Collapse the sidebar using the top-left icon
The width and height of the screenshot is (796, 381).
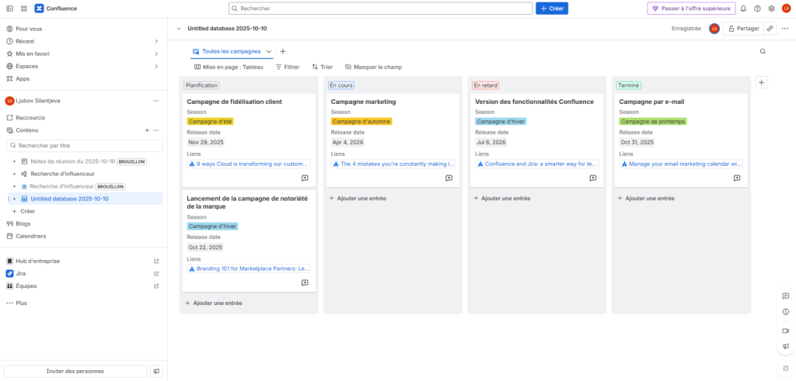[x=9, y=9]
